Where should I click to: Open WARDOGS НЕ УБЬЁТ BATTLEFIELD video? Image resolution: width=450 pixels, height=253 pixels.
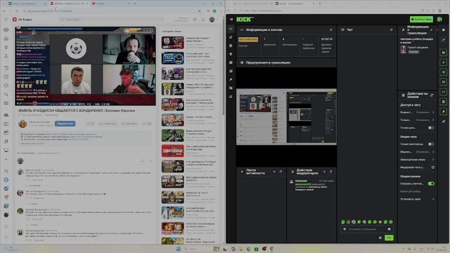click(189, 197)
